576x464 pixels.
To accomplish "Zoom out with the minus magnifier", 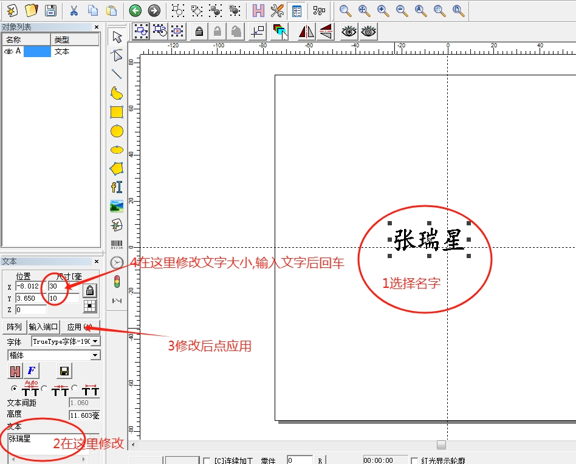I will click(402, 11).
